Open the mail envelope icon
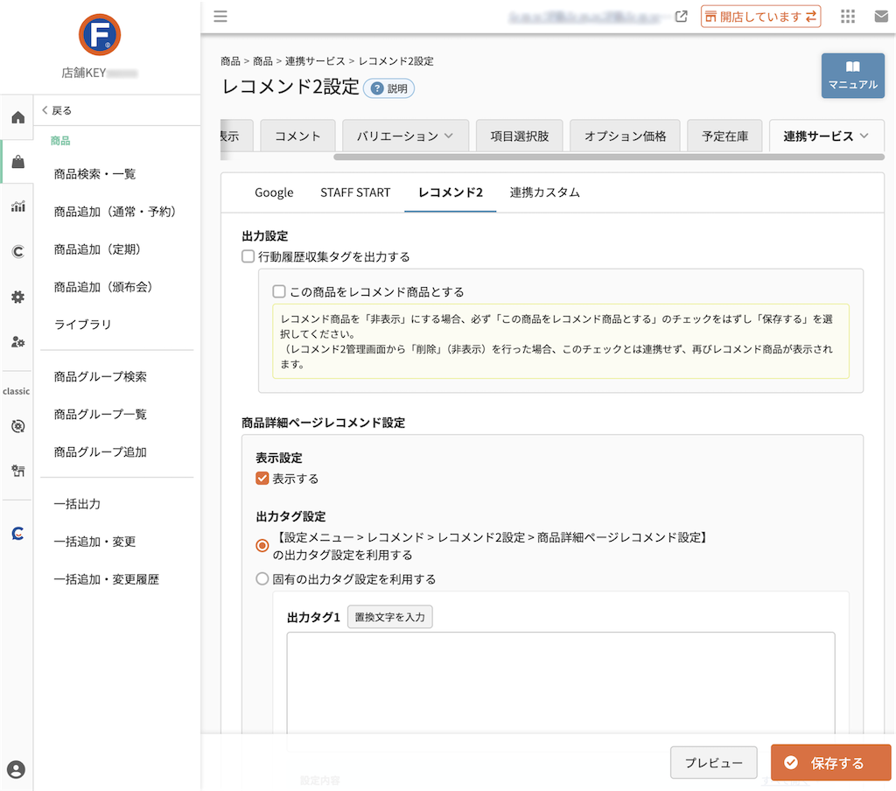The image size is (896, 791). pos(881,17)
